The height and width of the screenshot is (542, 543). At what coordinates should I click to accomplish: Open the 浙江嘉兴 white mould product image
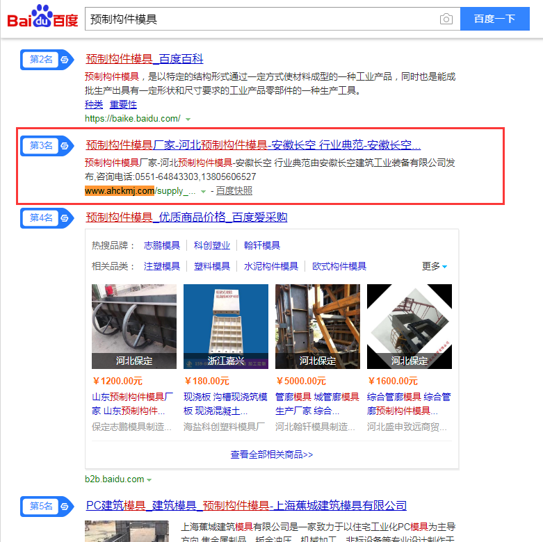[x=226, y=327]
